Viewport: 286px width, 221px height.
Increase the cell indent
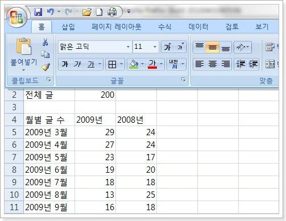point(253,64)
